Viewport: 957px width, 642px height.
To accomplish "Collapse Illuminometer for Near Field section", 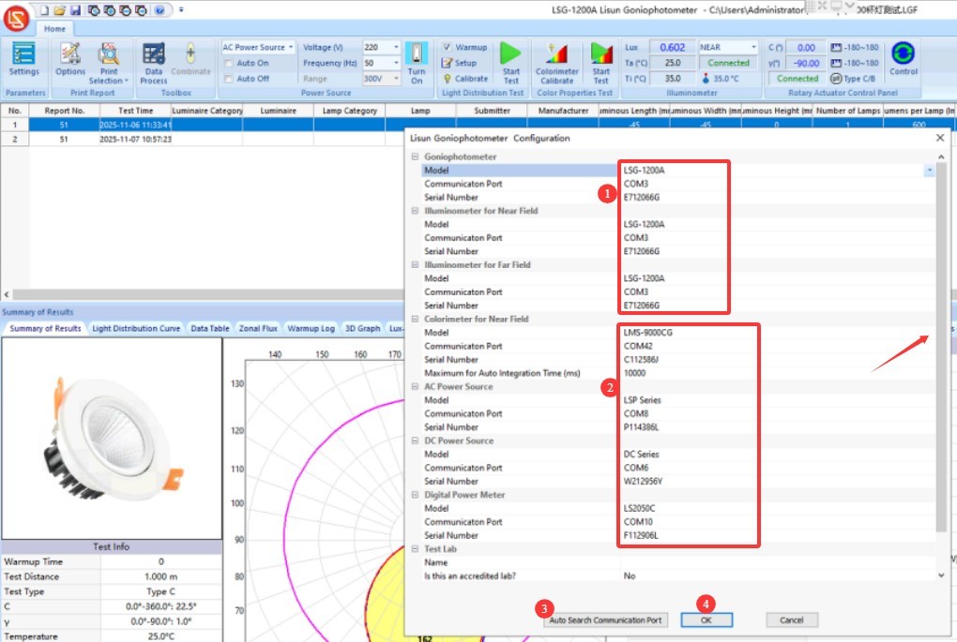I will pyautogui.click(x=415, y=211).
